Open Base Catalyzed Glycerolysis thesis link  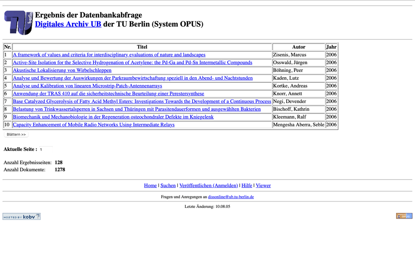[x=142, y=101]
